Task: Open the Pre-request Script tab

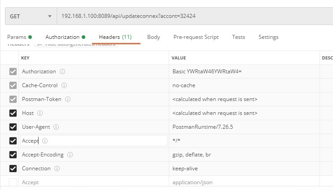Action: click(x=196, y=37)
